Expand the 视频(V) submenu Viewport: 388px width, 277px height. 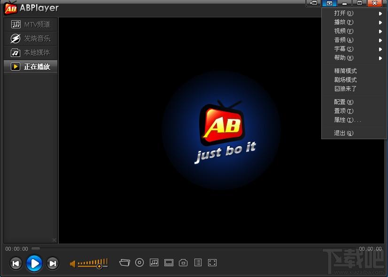tap(354, 31)
